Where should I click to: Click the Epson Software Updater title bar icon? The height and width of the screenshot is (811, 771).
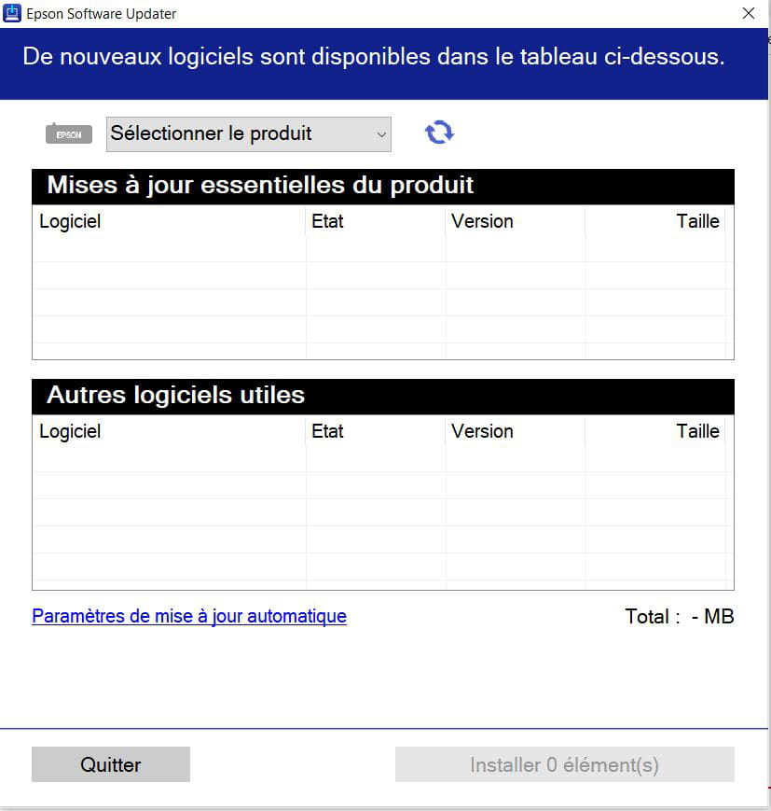tap(11, 13)
